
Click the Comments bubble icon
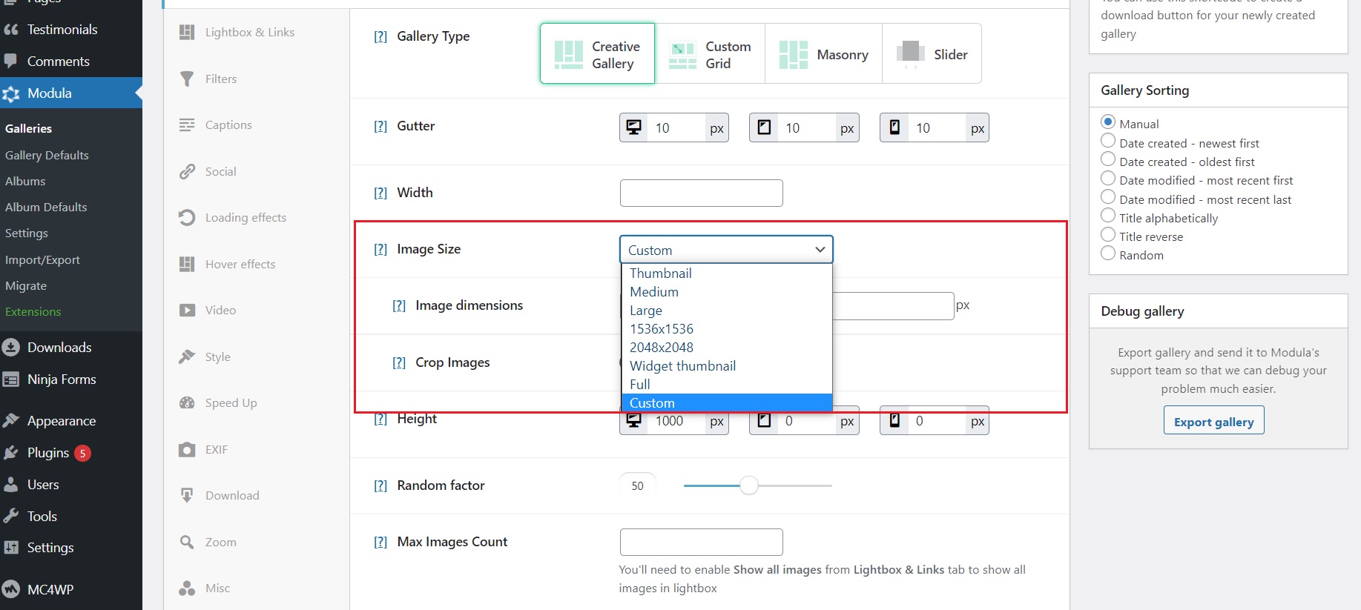11,62
